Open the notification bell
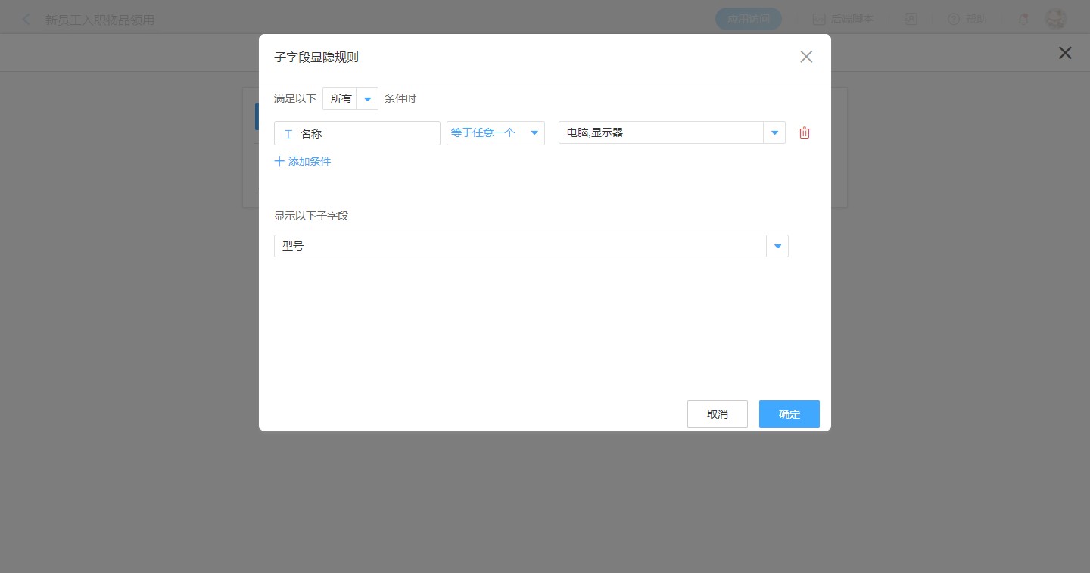Image resolution: width=1090 pixels, height=573 pixels. (x=1023, y=20)
